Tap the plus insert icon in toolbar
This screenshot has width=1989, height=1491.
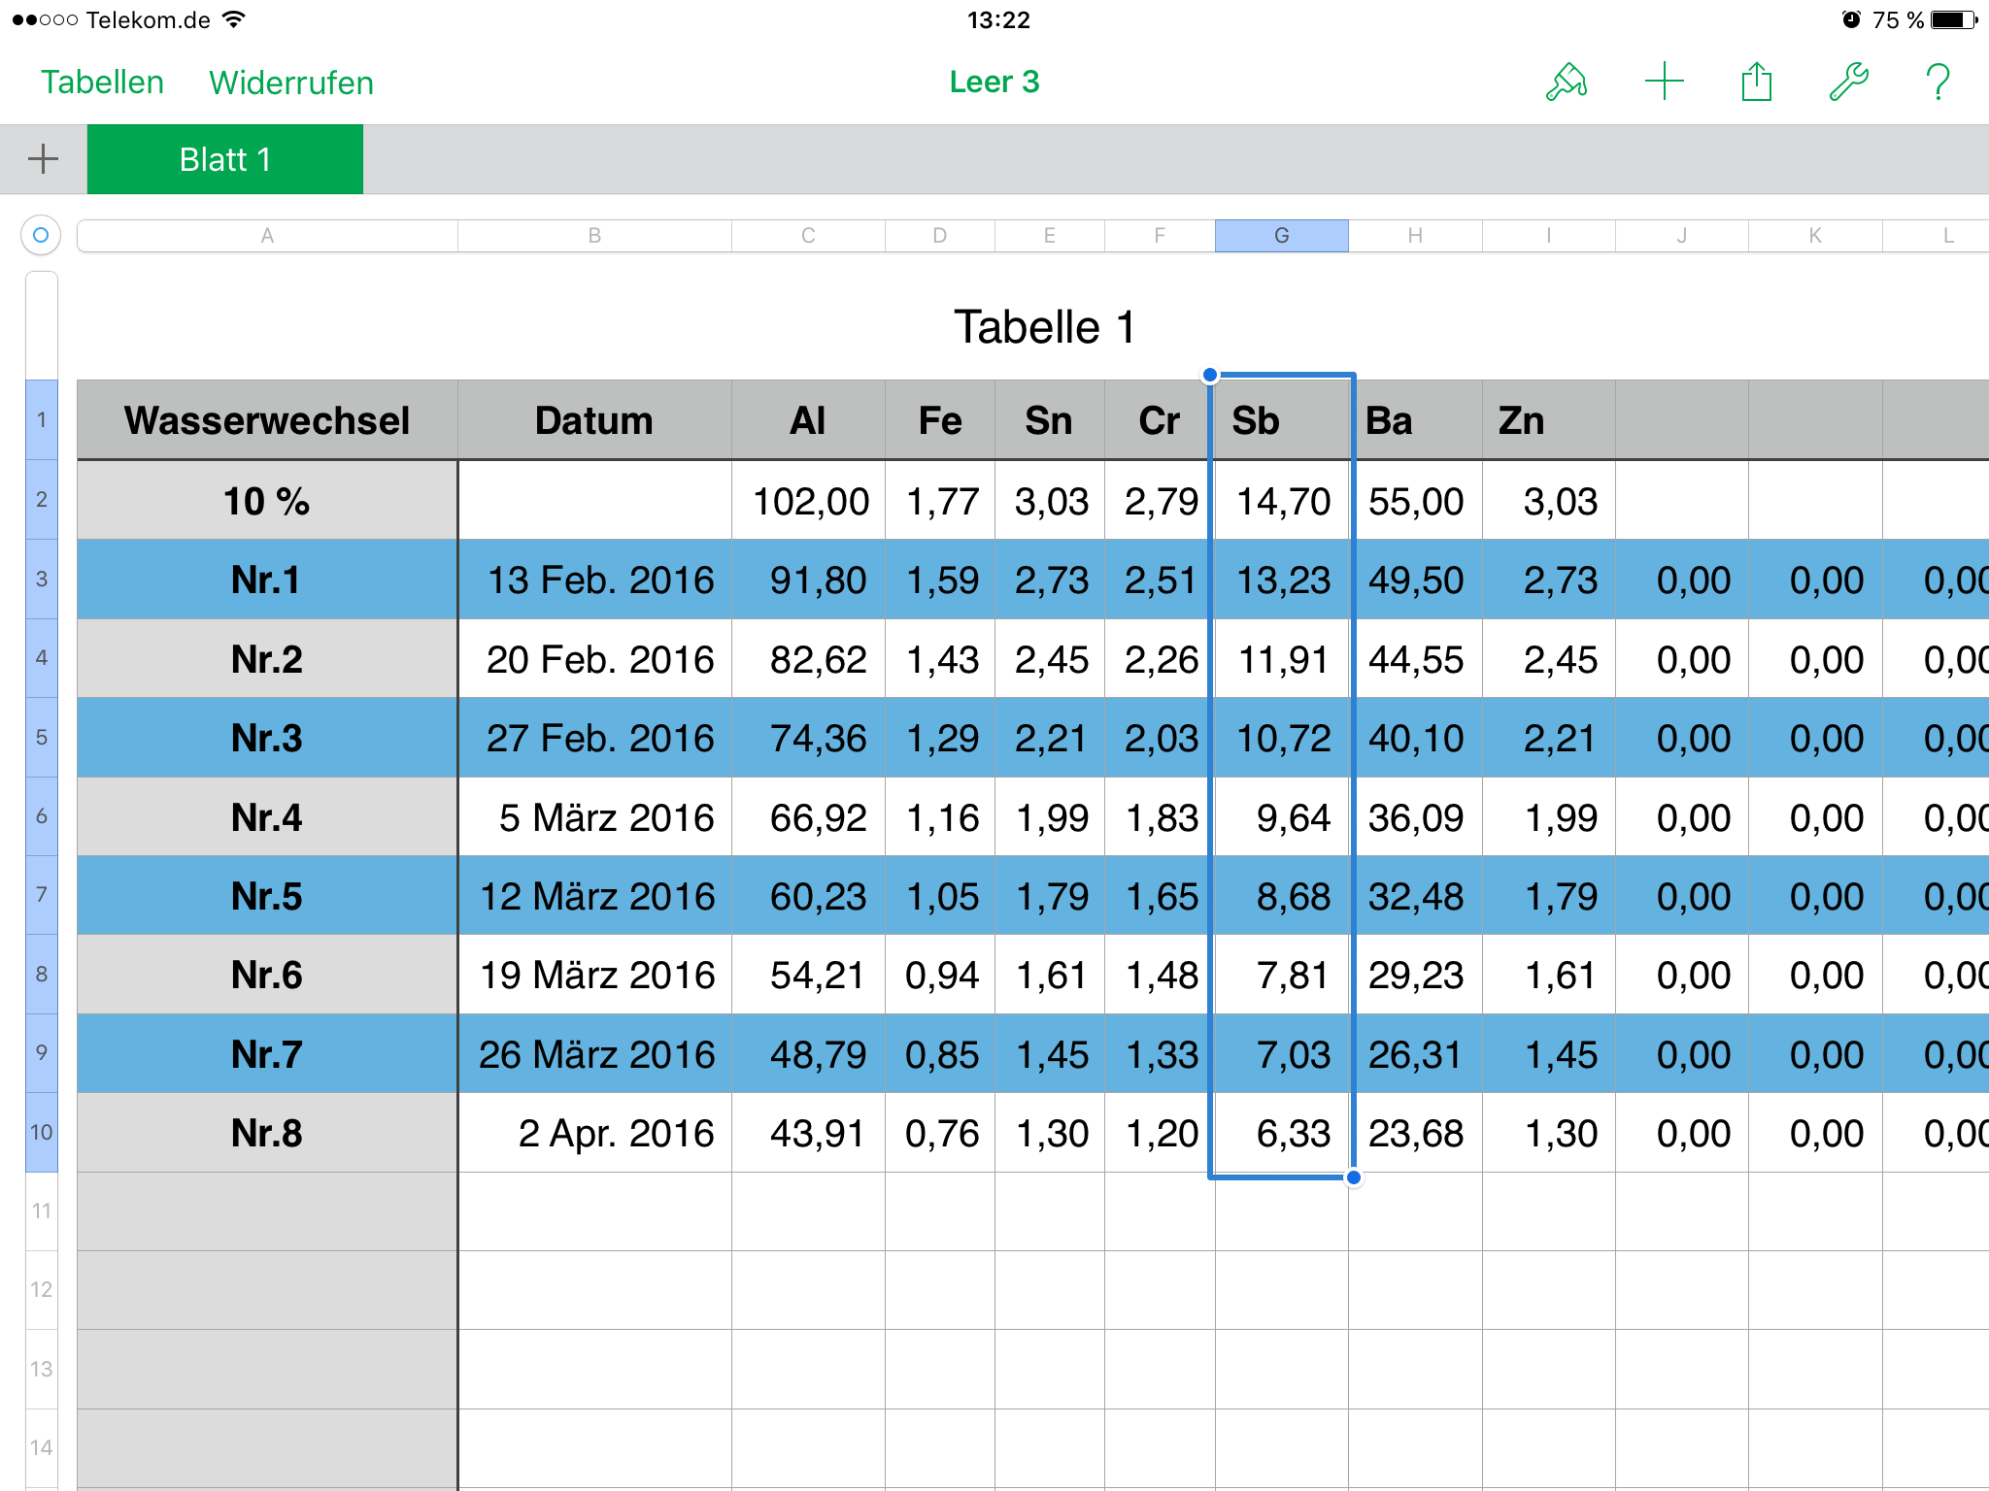pyautogui.click(x=1664, y=82)
